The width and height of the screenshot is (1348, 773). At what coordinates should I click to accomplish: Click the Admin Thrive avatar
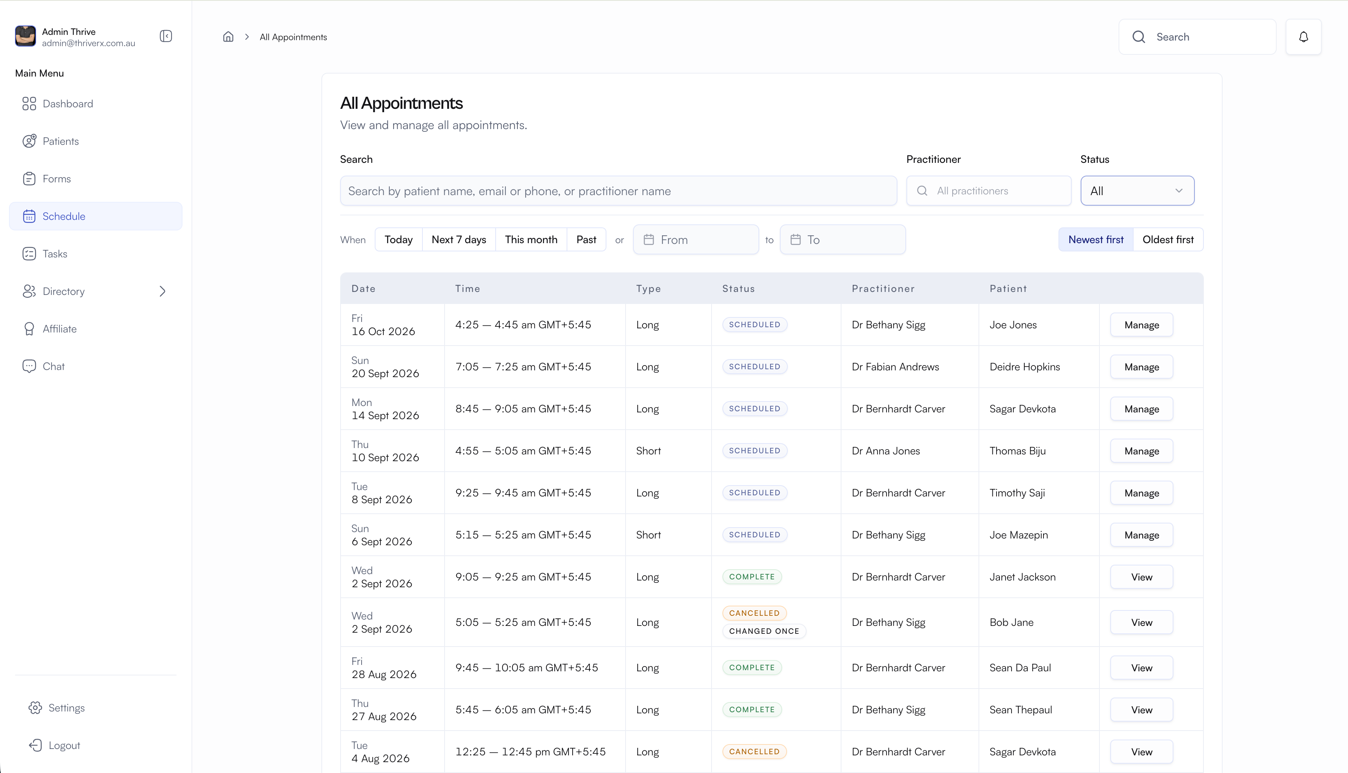tap(25, 36)
